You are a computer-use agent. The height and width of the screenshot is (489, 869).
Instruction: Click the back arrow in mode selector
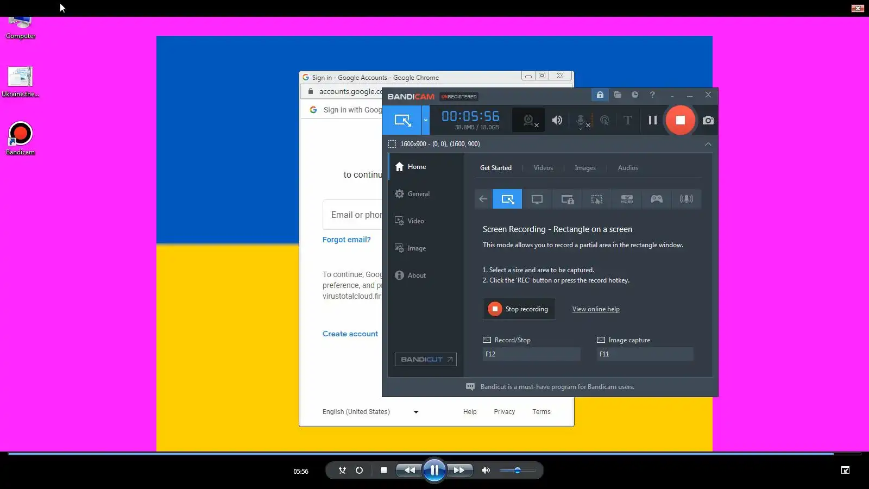click(483, 199)
